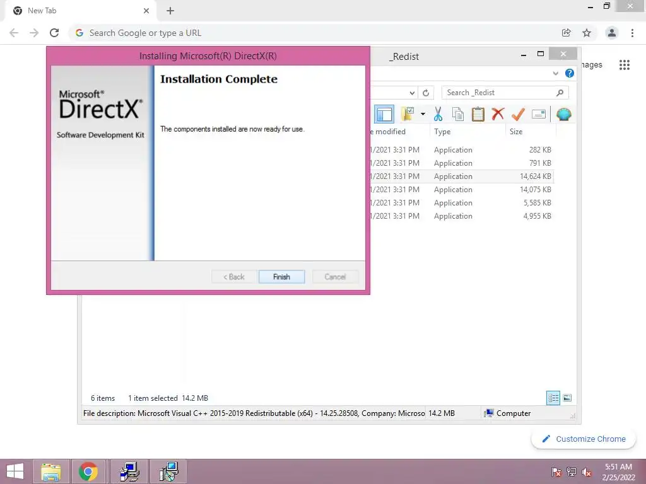The height and width of the screenshot is (484, 646).
Task: Click the Copy icon in Explorer toolbar
Action: click(458, 114)
